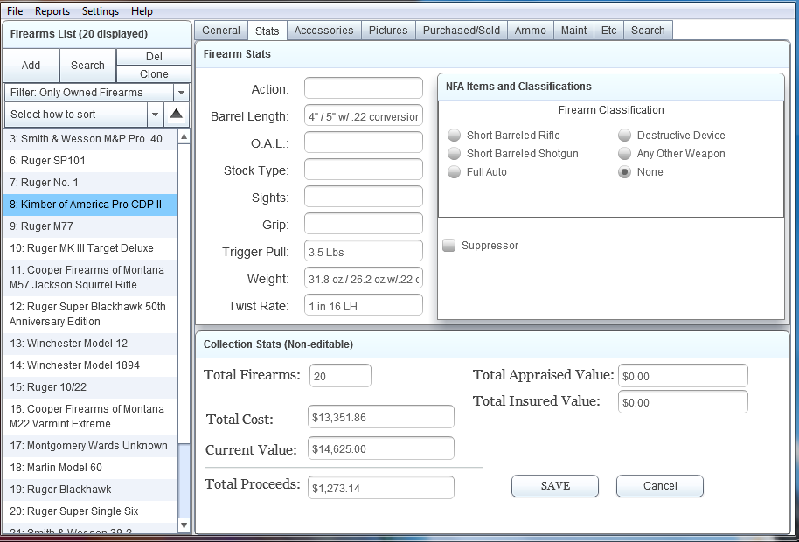Click the Sights input field
This screenshot has height=542, width=799.
pos(364,197)
